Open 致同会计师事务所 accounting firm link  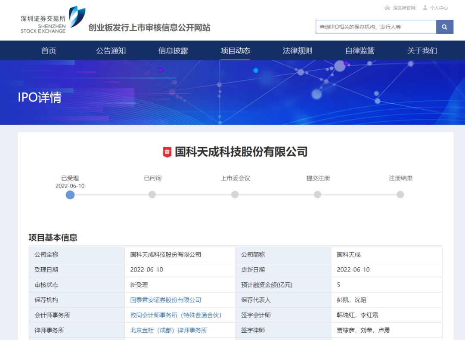tap(176, 315)
